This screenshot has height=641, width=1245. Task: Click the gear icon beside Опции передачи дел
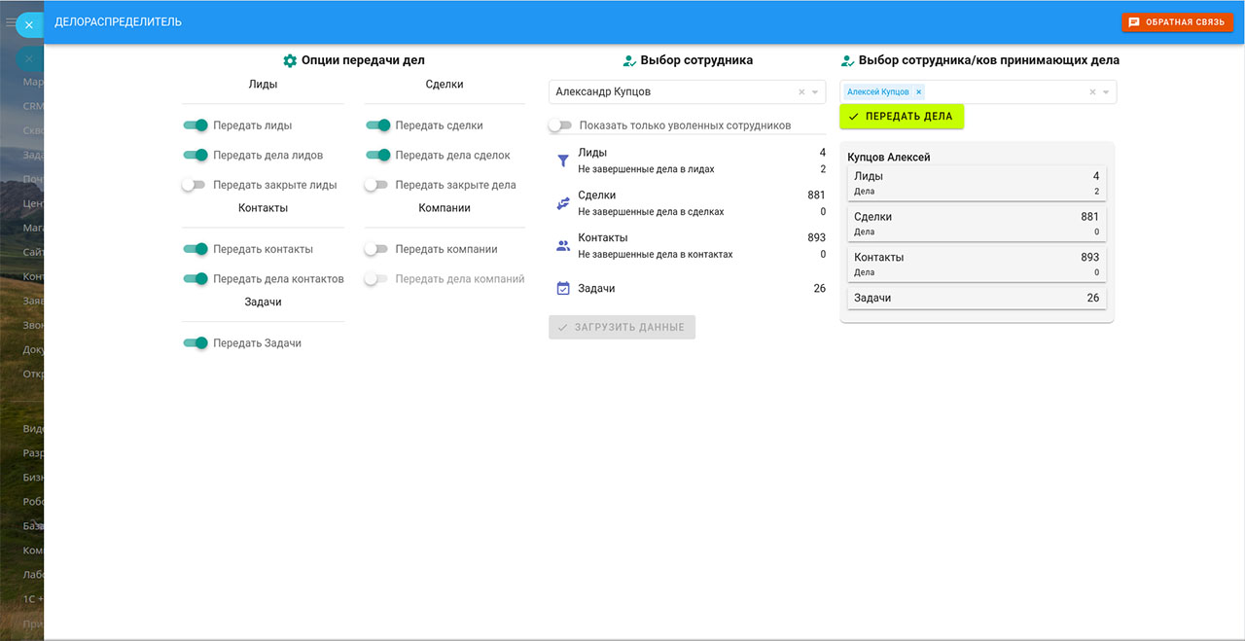coord(289,60)
